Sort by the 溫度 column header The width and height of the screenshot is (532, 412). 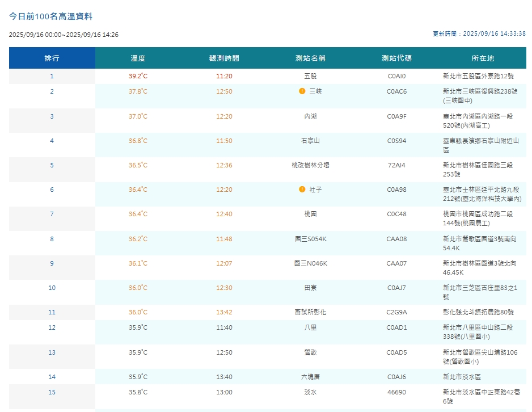[x=138, y=58]
